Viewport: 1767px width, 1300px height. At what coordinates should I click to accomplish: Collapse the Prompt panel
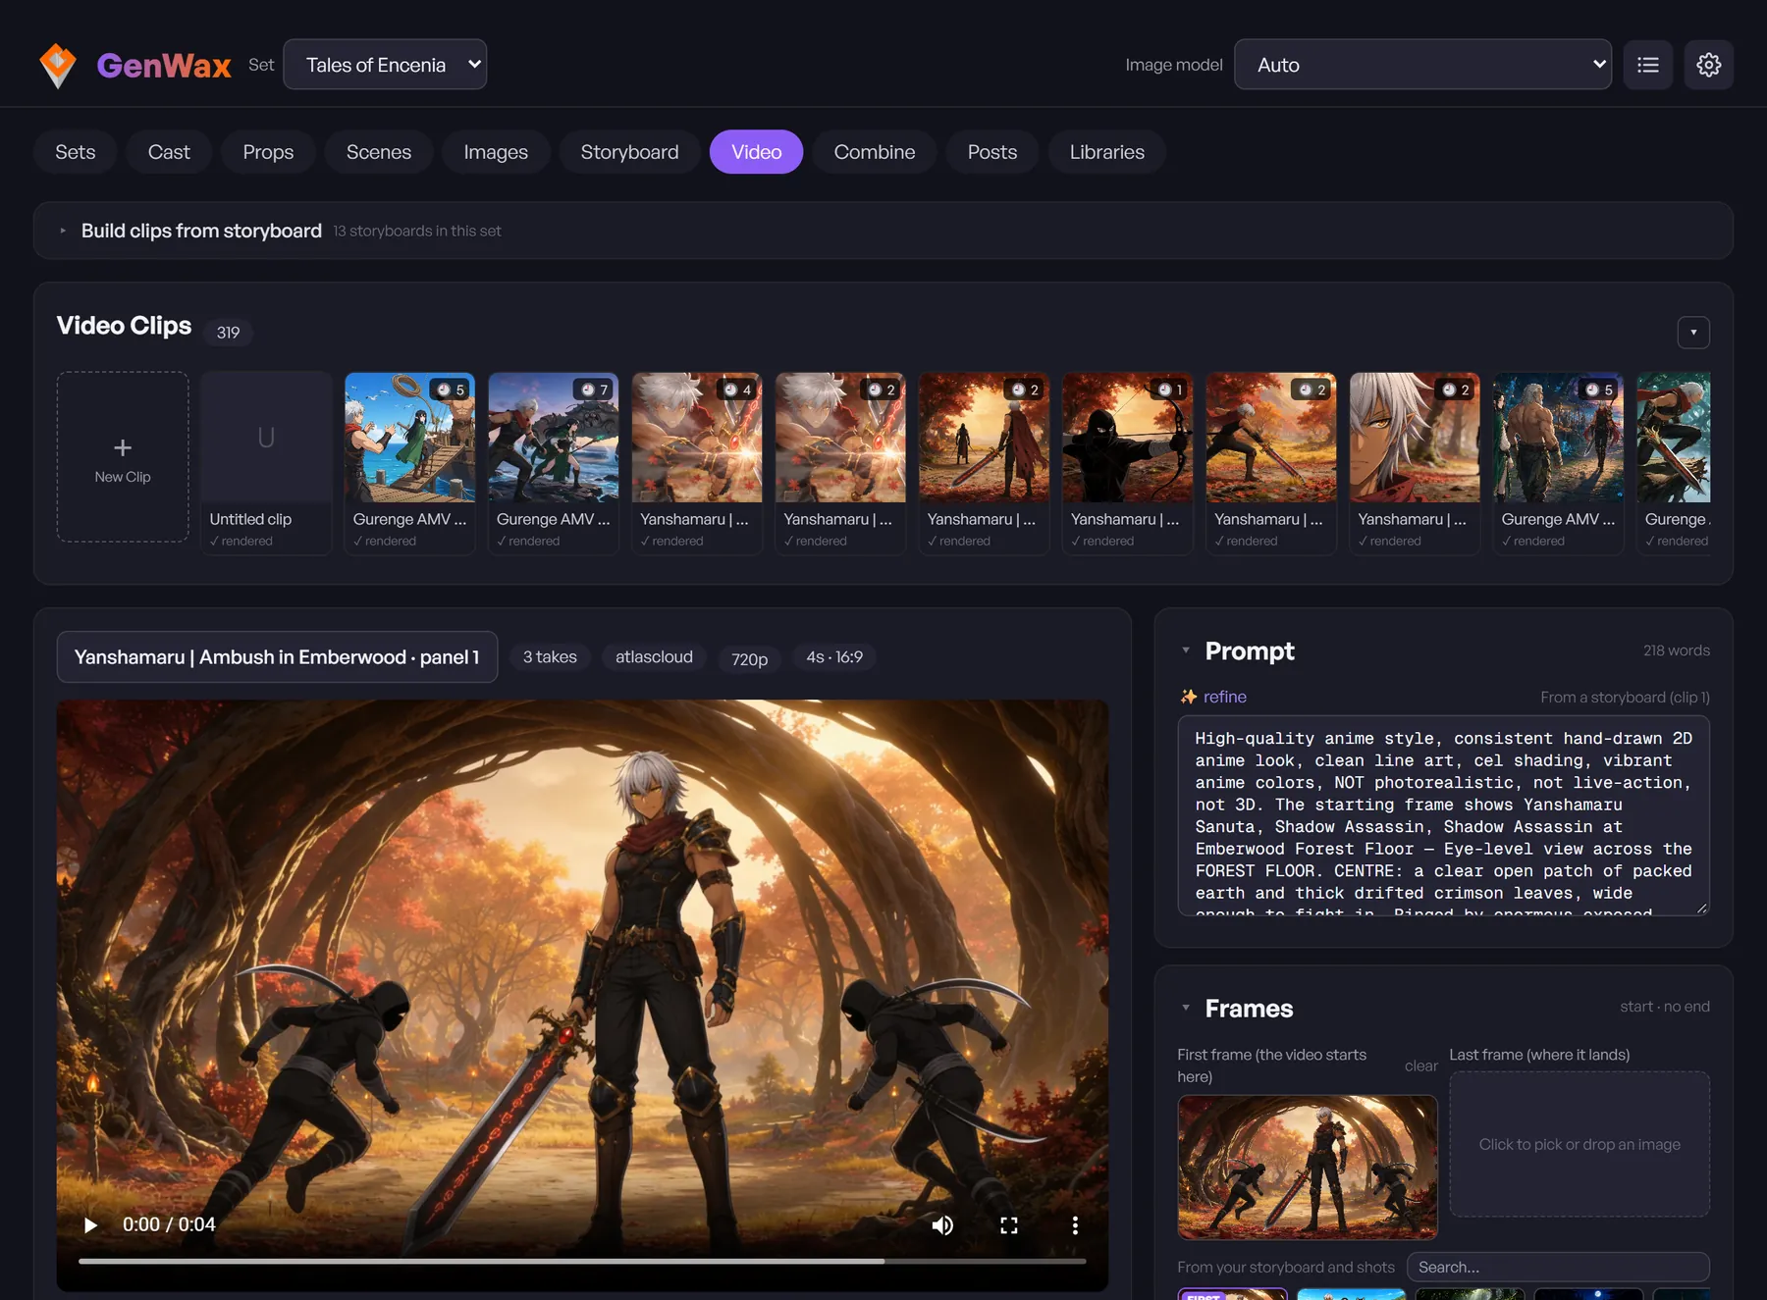click(1186, 650)
